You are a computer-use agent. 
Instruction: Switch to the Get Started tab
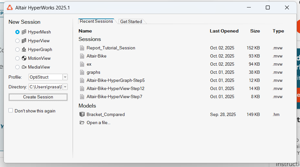tap(131, 21)
